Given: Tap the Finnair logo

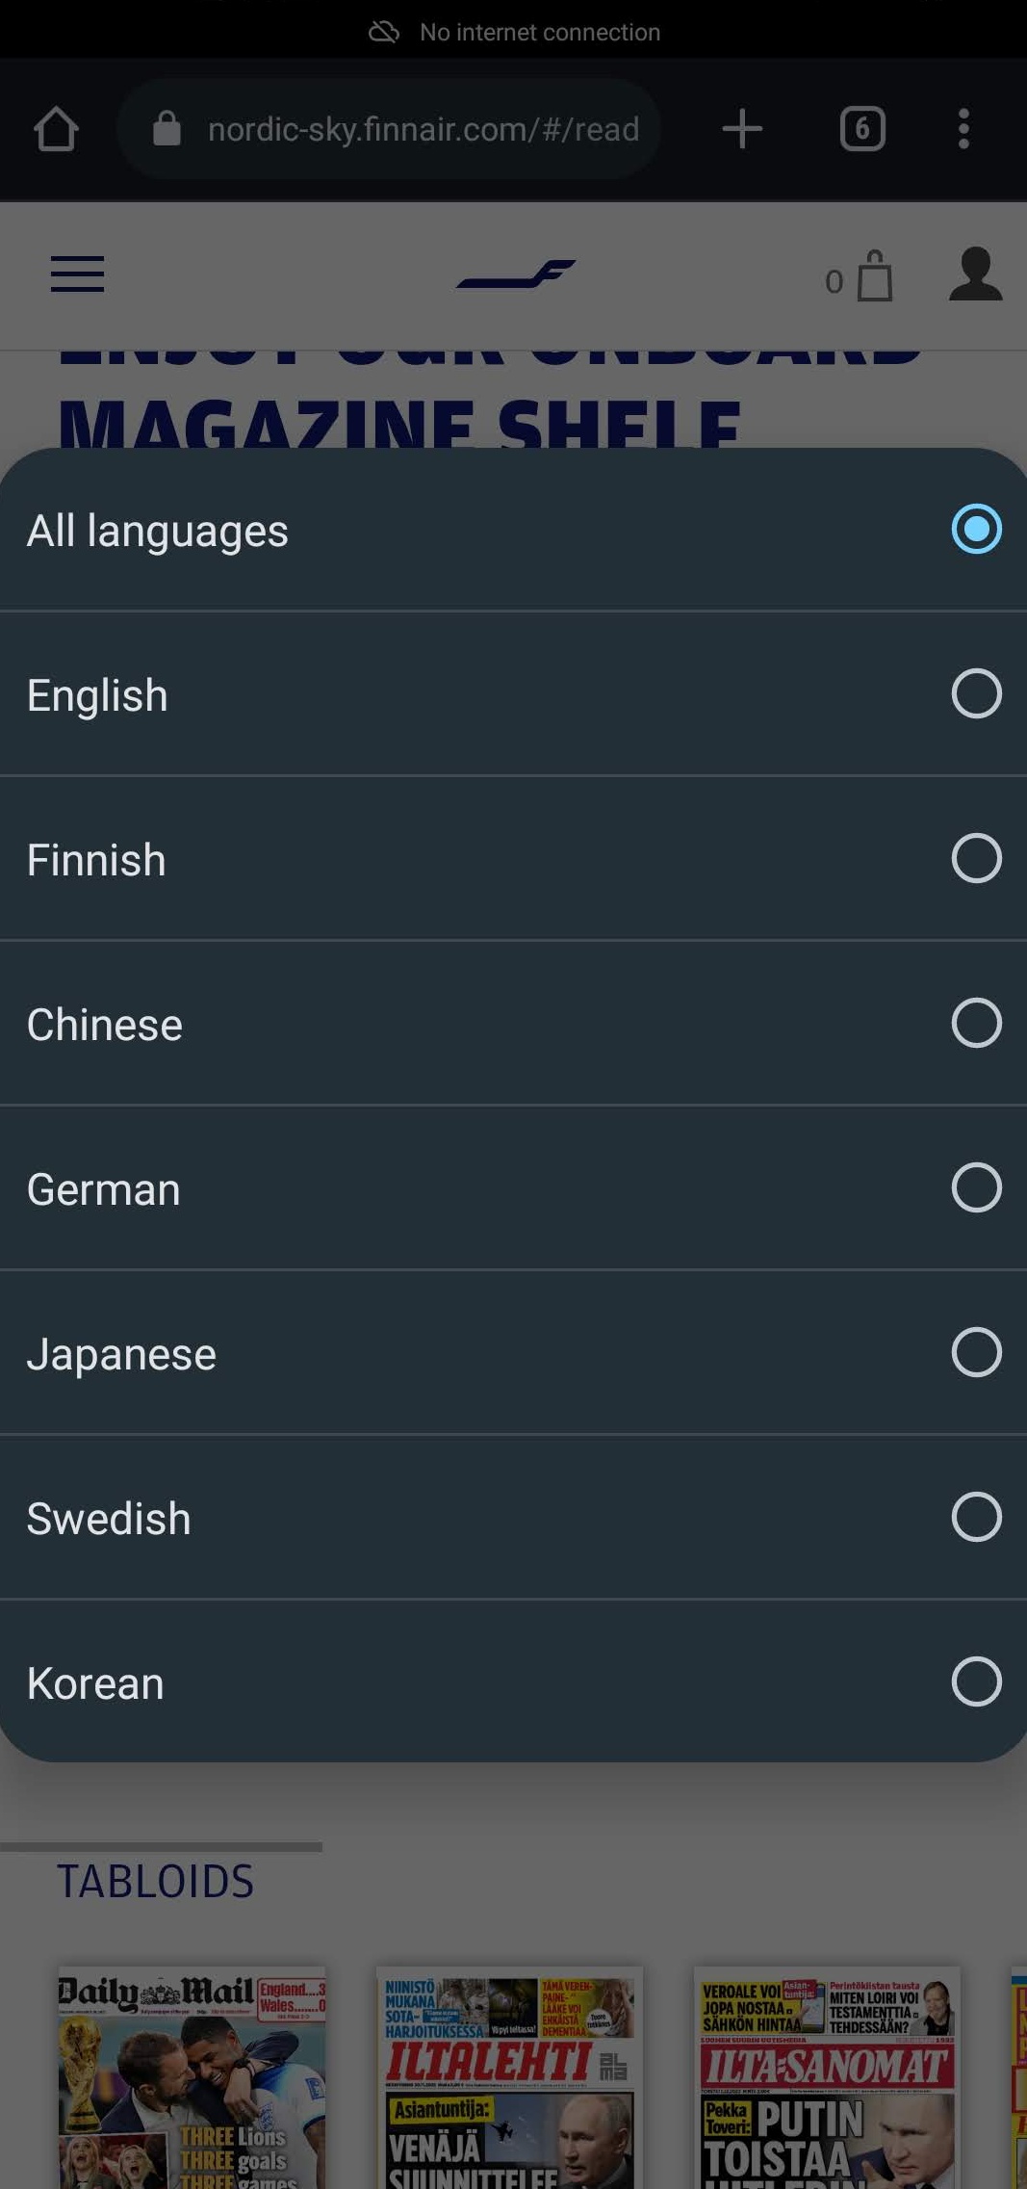Looking at the screenshot, I should (516, 275).
